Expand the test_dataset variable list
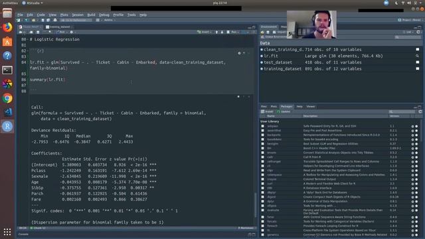This screenshot has width=425, height=239. (262, 62)
